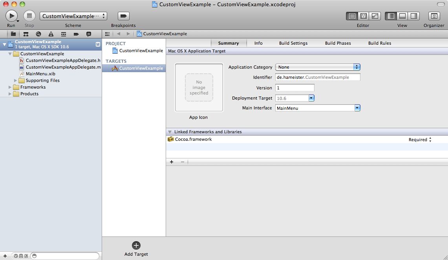Show the Symbol navigator
The height and width of the screenshot is (260, 448).
[26, 34]
